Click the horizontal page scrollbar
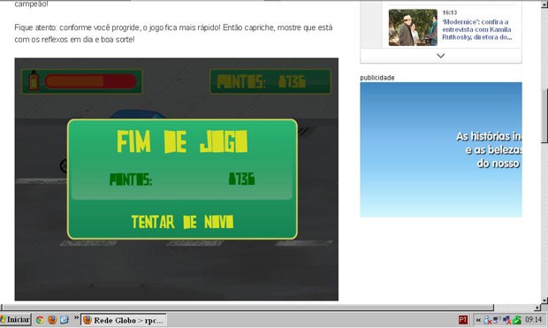This screenshot has height=328, width=548. click(247, 308)
